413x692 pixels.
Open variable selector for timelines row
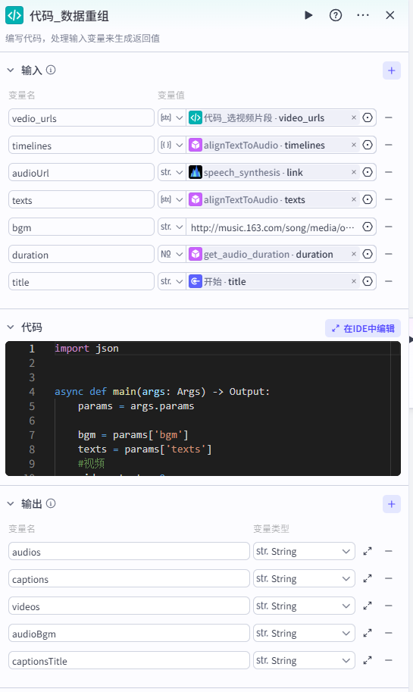click(368, 146)
